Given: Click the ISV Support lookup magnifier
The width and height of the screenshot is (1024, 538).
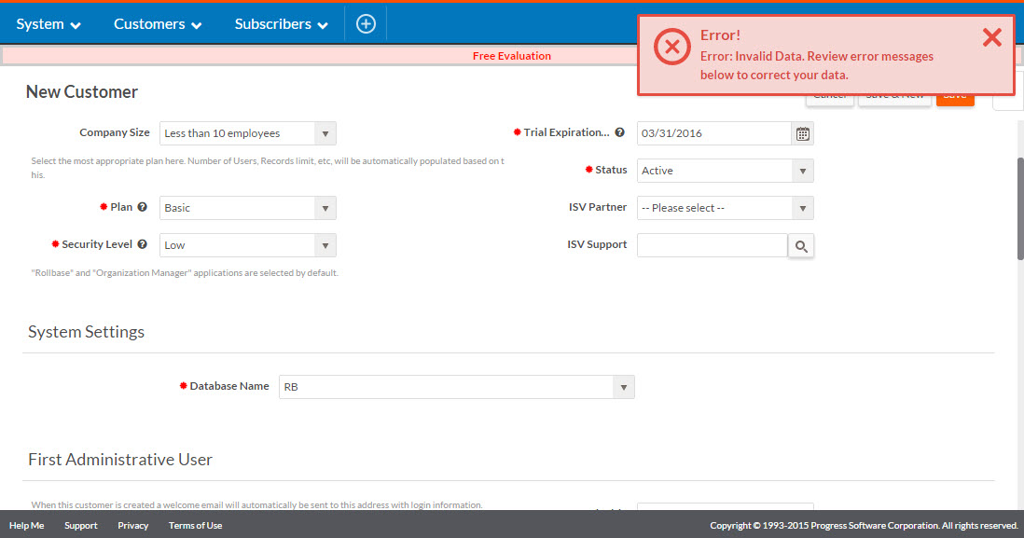Looking at the screenshot, I should coord(801,246).
